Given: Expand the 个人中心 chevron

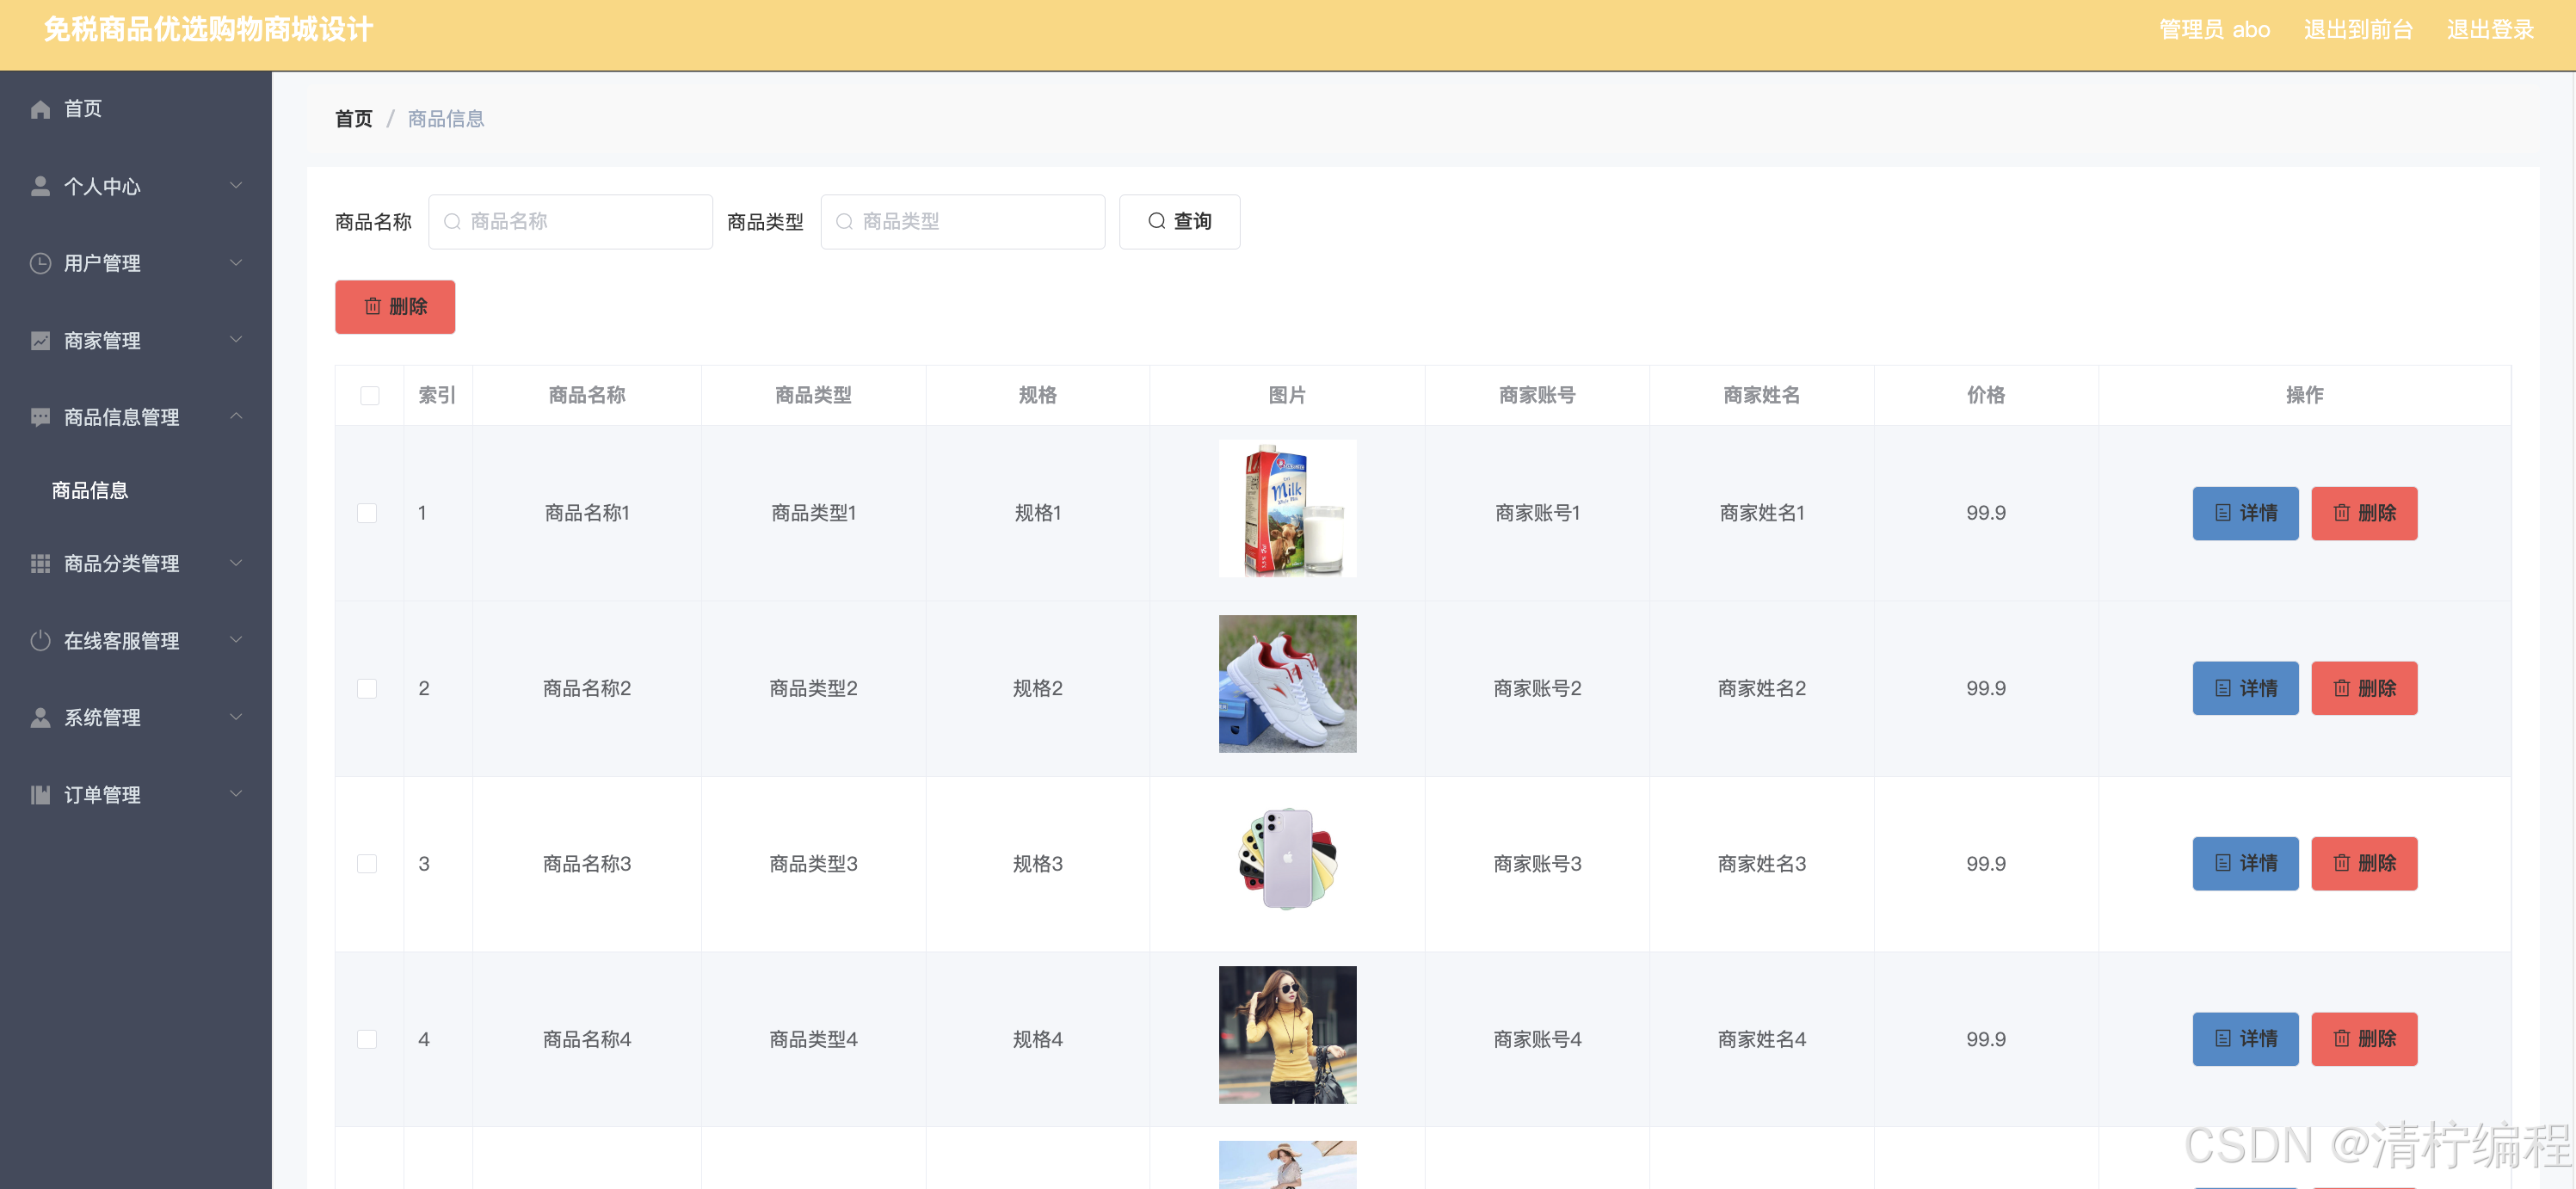Looking at the screenshot, I should point(236,186).
